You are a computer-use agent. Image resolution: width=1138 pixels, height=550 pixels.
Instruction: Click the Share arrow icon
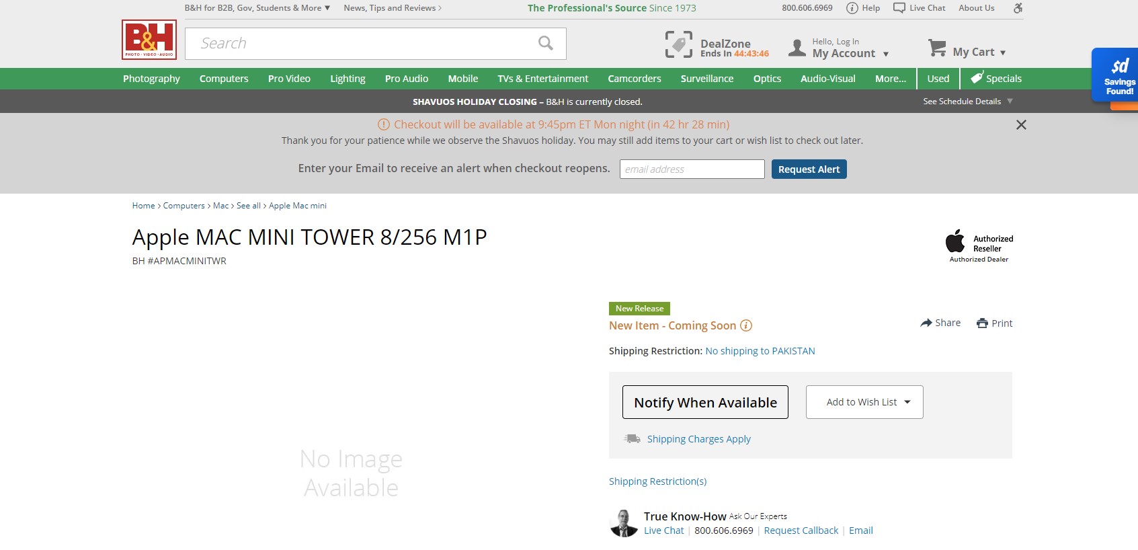coord(926,323)
